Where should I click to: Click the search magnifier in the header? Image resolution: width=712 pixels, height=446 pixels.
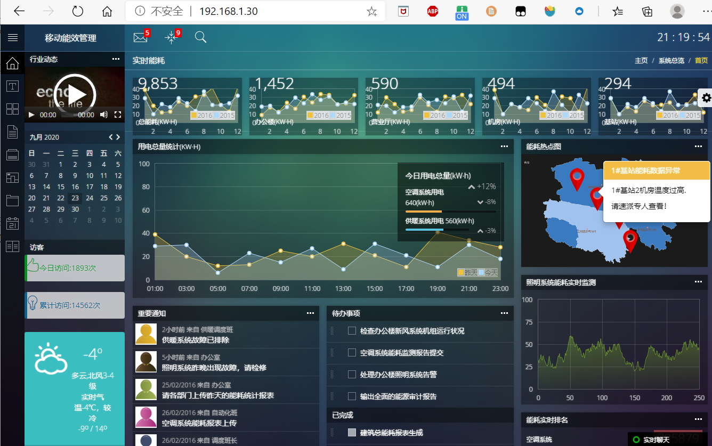pyautogui.click(x=200, y=37)
